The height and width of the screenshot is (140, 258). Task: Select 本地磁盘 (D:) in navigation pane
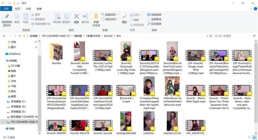coord(16,107)
